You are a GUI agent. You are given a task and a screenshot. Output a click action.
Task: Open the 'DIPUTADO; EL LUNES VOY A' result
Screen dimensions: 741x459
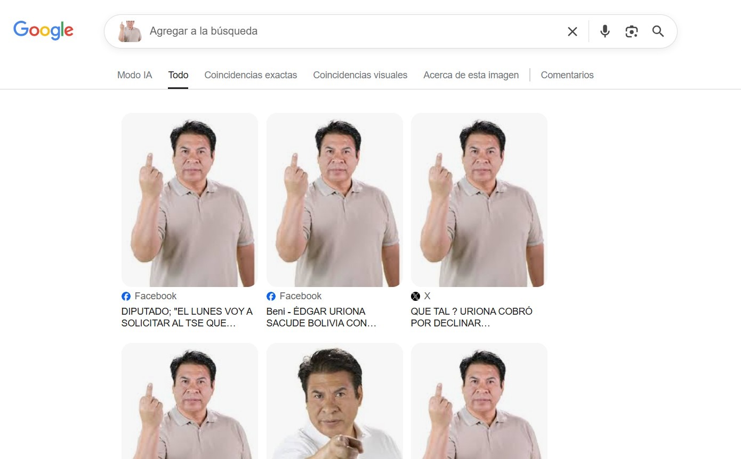187,317
